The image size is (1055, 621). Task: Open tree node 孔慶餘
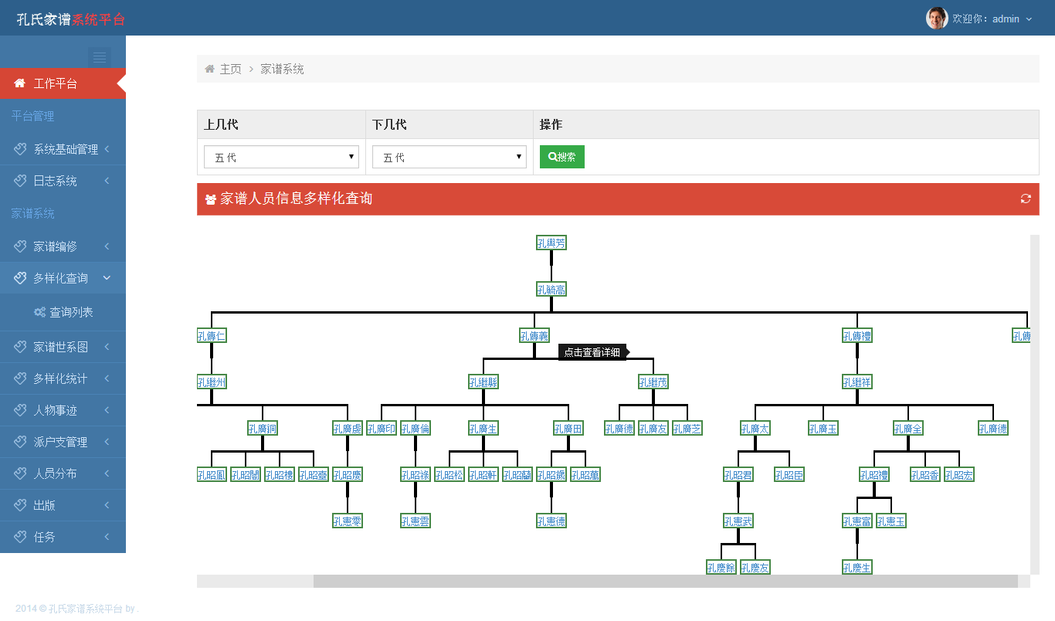click(721, 568)
